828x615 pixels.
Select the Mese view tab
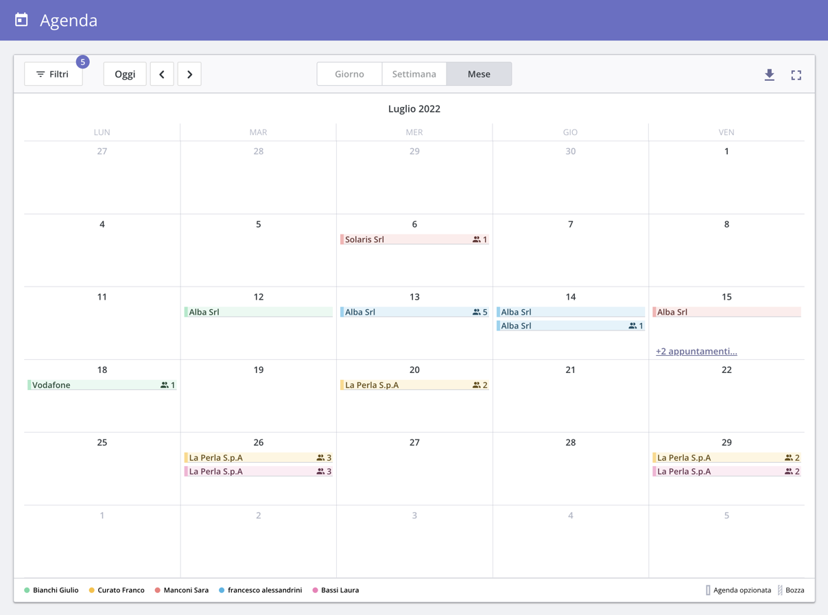(x=479, y=74)
